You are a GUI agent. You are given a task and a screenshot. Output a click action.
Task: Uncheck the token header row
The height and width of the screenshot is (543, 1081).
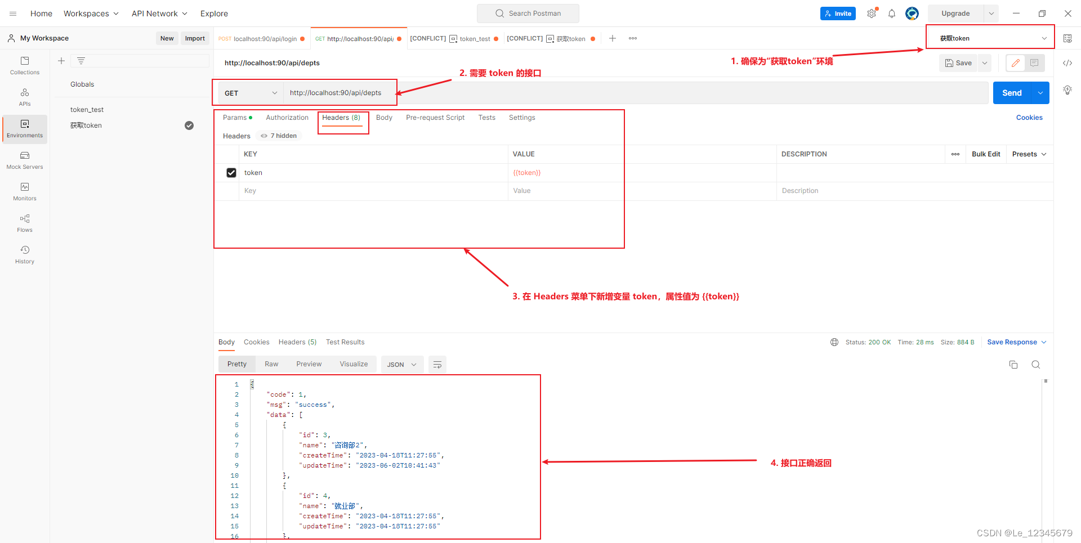(231, 172)
